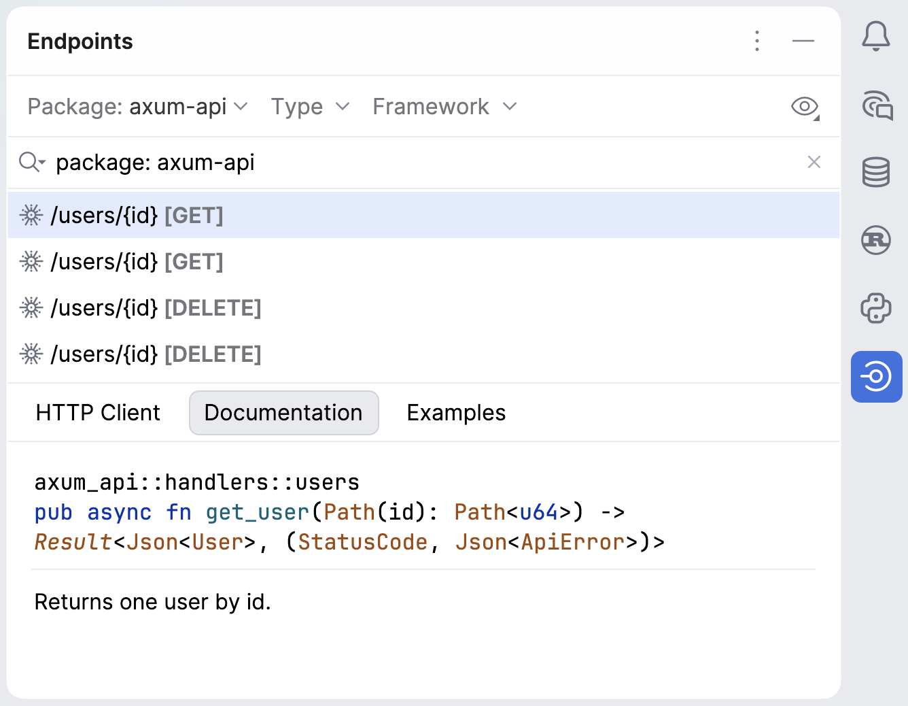Click the axum_api::handlers::users module path

coord(196,482)
